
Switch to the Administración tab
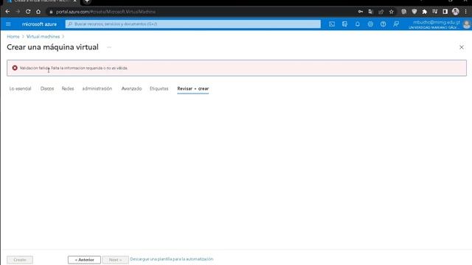pyautogui.click(x=97, y=88)
